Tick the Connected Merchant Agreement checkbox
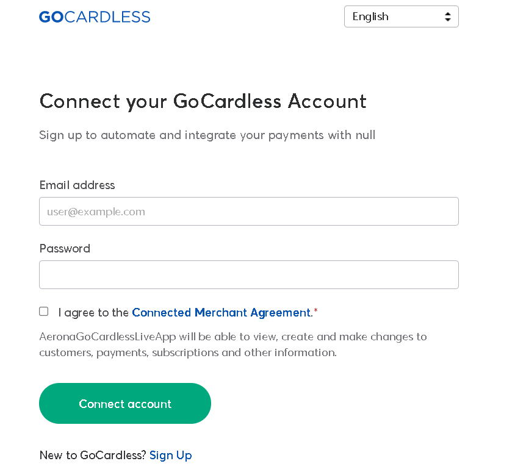 (x=44, y=311)
